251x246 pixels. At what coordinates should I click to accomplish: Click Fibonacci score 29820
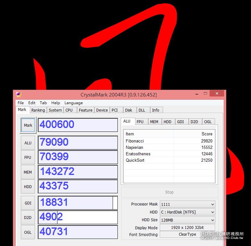click(x=207, y=141)
